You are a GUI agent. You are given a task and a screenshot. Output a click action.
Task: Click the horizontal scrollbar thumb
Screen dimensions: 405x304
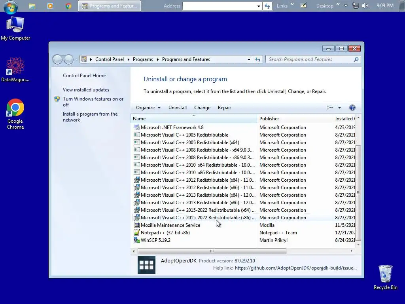click(x=212, y=251)
